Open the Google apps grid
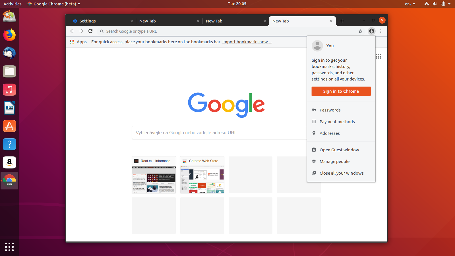 coord(379,56)
